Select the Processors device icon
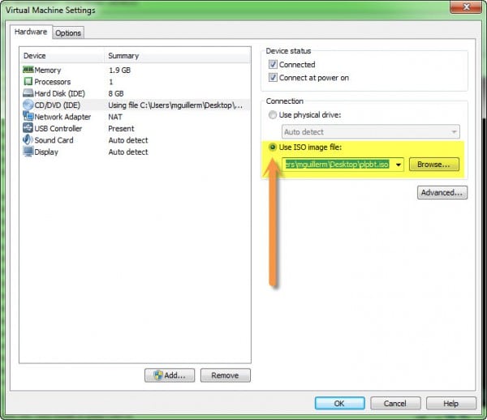Viewport: 487px width, 420px height. (28, 82)
